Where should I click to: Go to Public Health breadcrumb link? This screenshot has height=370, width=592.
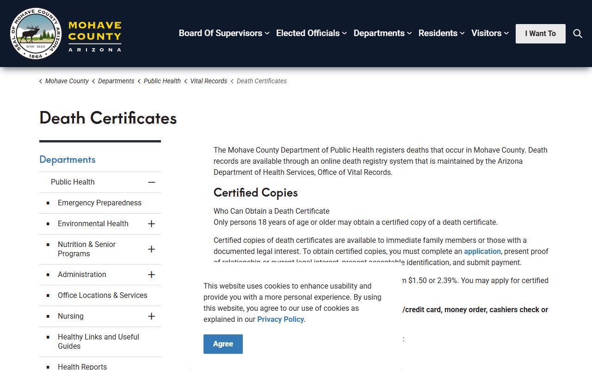click(162, 81)
